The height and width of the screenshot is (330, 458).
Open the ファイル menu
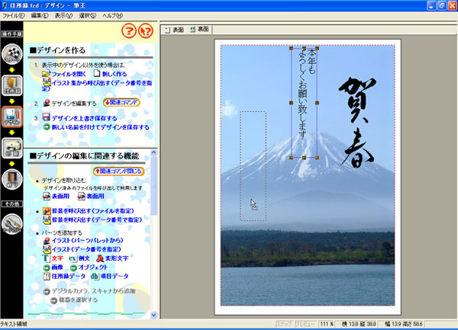(14, 15)
